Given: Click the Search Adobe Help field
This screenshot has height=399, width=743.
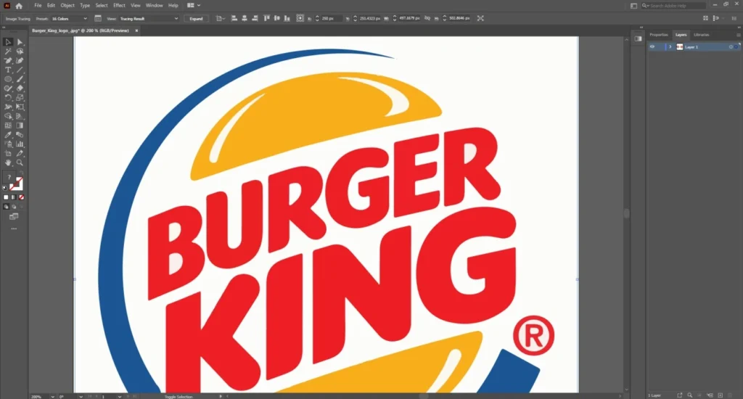Looking at the screenshot, I should (674, 6).
